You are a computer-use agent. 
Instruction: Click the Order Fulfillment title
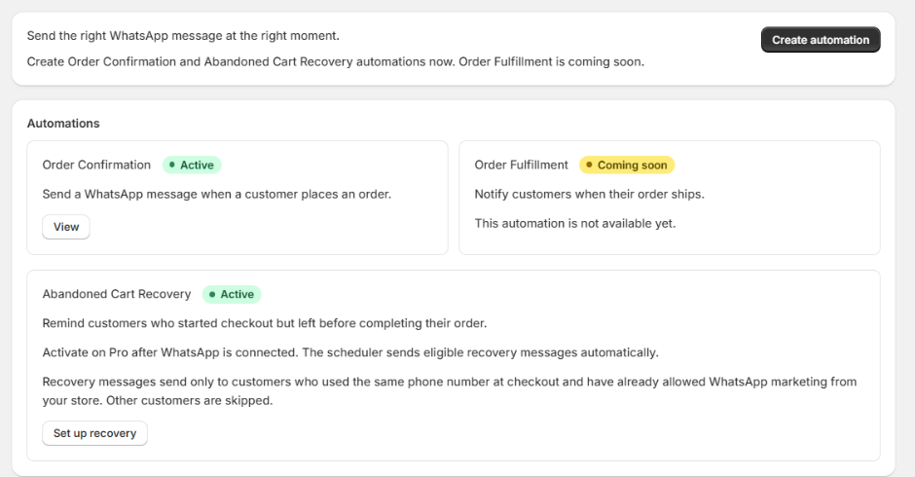click(x=521, y=165)
